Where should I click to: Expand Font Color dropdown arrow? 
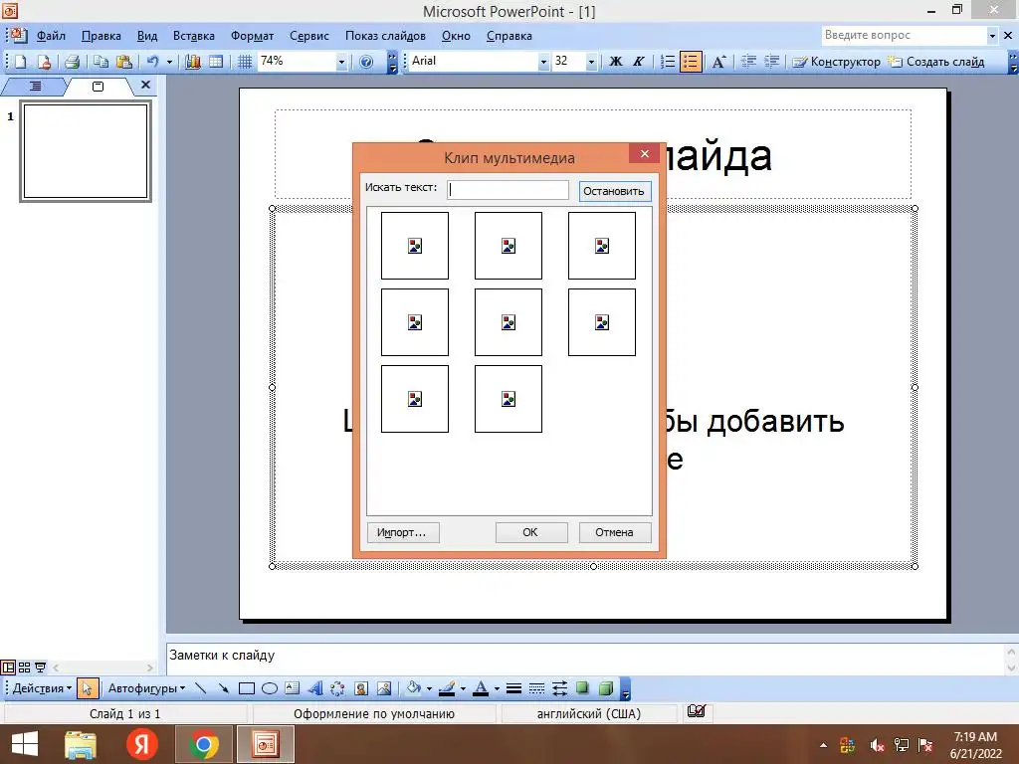coord(497,688)
